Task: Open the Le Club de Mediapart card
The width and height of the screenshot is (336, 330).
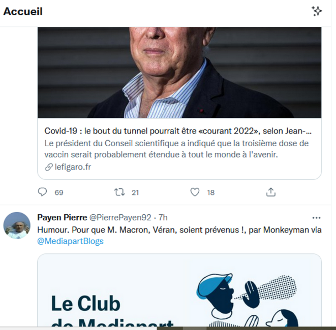Action: pyautogui.click(x=179, y=290)
